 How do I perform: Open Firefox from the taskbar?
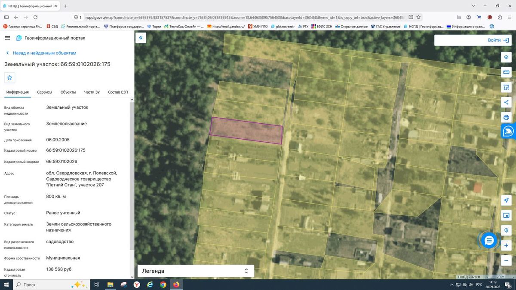tap(176, 284)
